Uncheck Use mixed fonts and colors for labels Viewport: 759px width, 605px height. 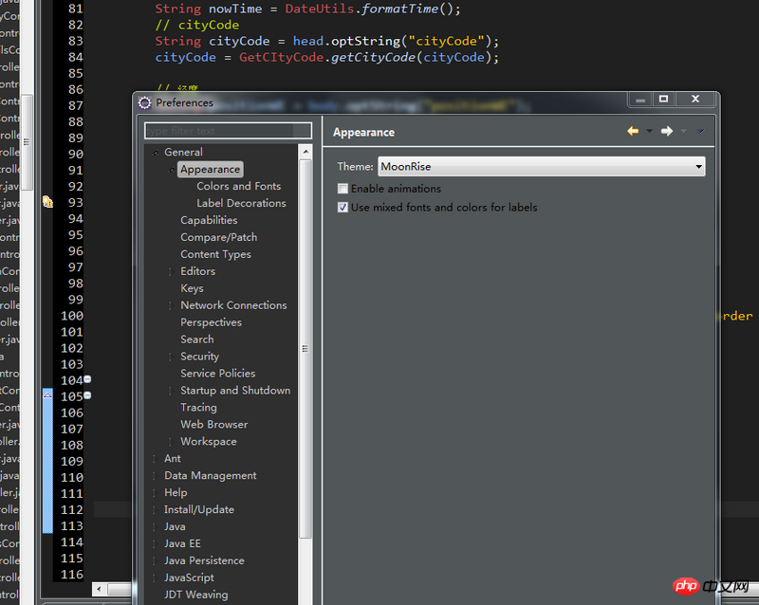[342, 208]
